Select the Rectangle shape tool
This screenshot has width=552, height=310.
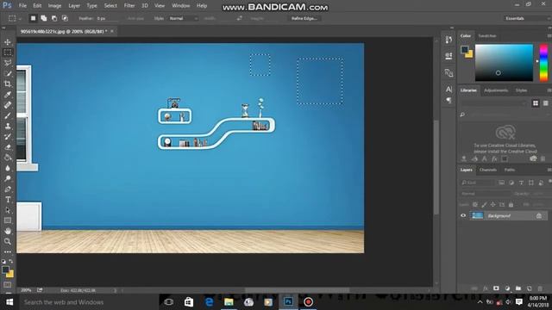point(8,220)
